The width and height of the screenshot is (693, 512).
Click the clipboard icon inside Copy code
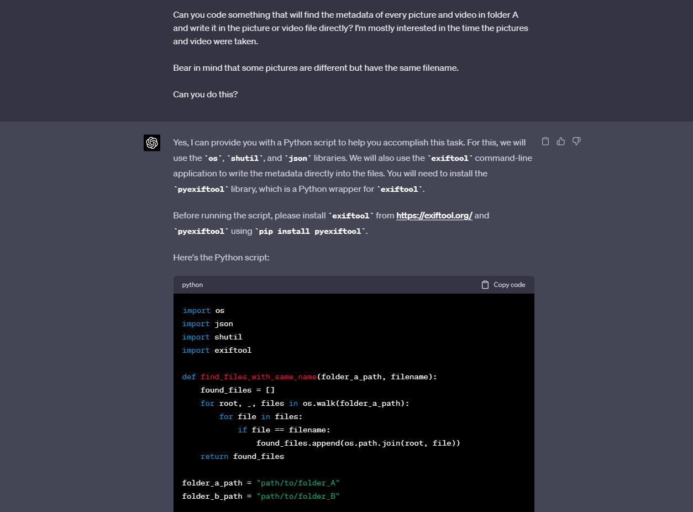(x=485, y=284)
